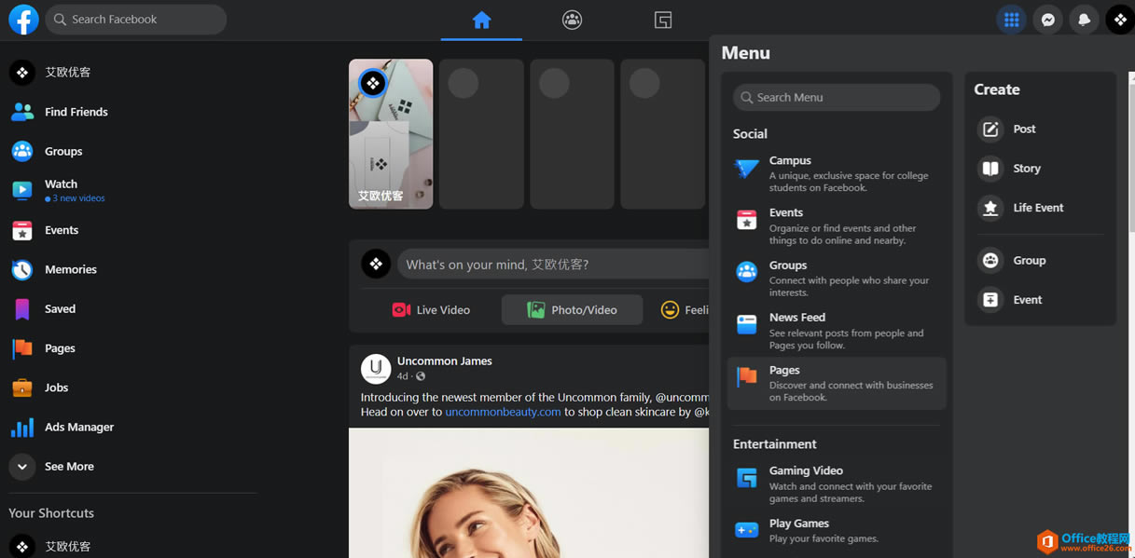1135x558 pixels.
Task: Open News Feed in the Menu
Action: point(837,331)
